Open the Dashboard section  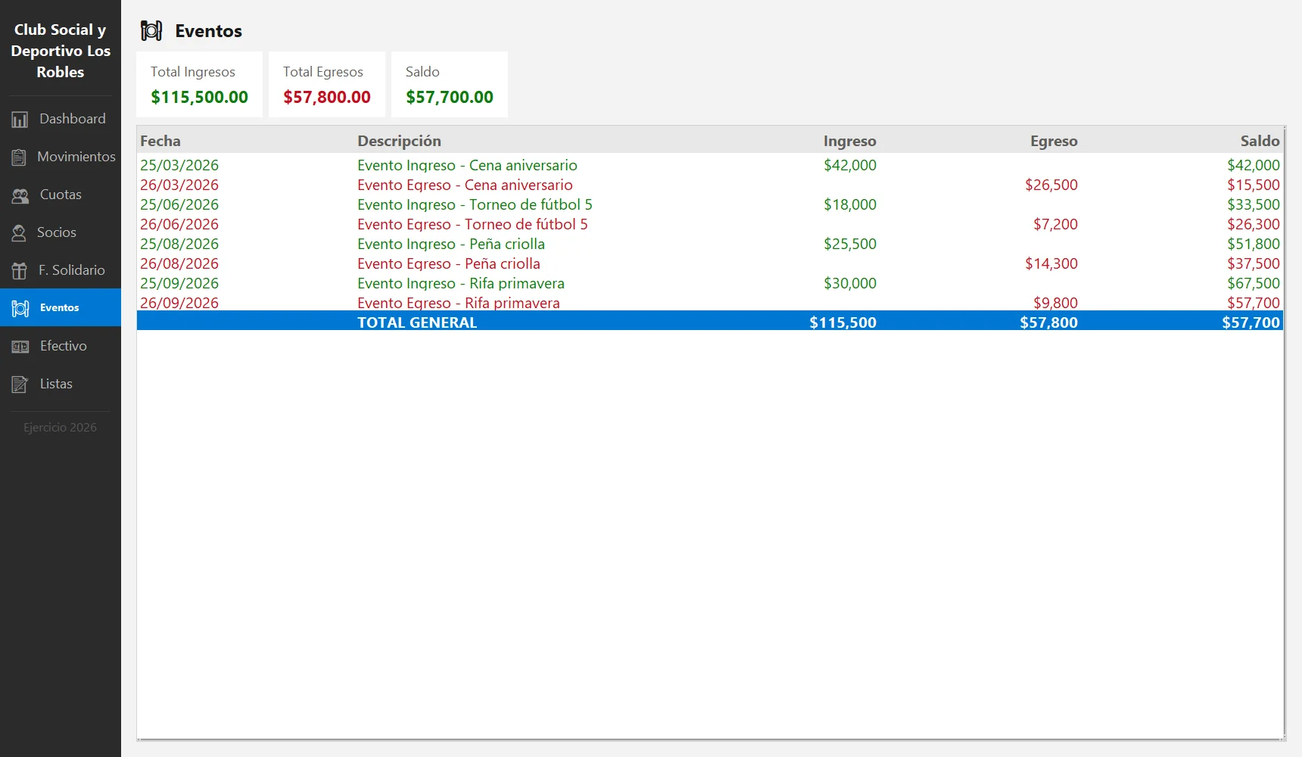coord(61,119)
